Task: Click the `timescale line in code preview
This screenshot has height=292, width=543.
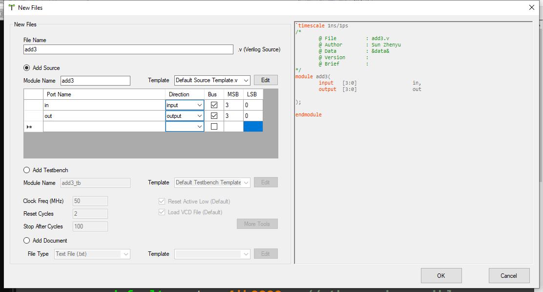Action: 322,25
